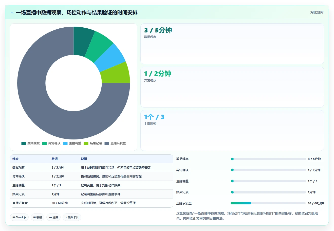Toggle 直播后复盘 legend color box
The image size is (334, 231).
pyautogui.click(x=107, y=143)
